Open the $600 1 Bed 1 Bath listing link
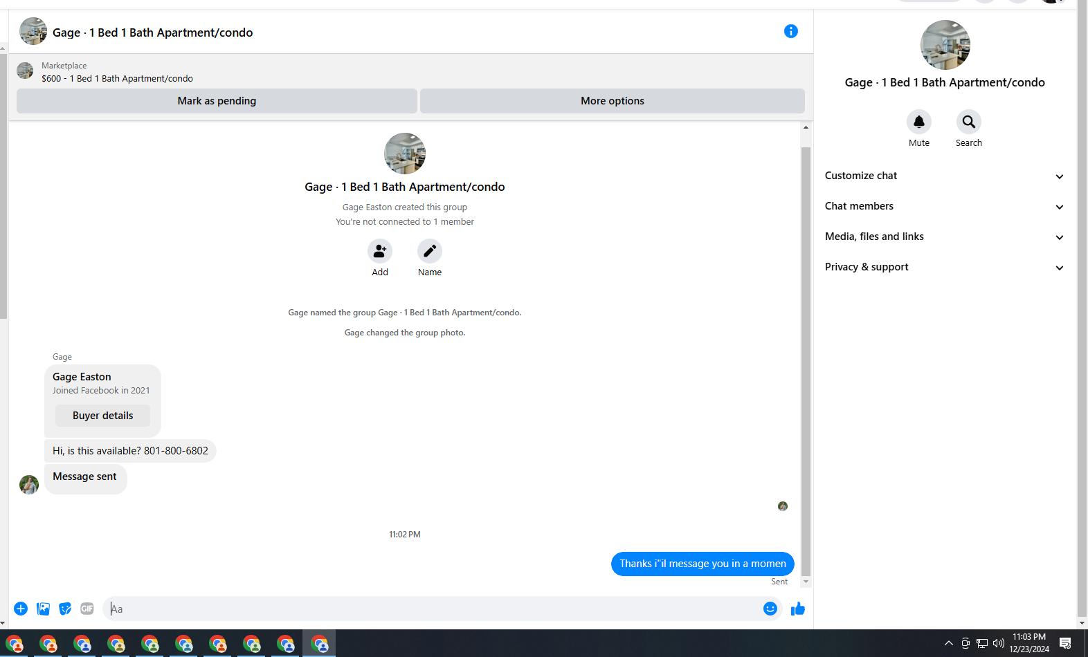Screen dimensions: 1088x657 point(117,79)
